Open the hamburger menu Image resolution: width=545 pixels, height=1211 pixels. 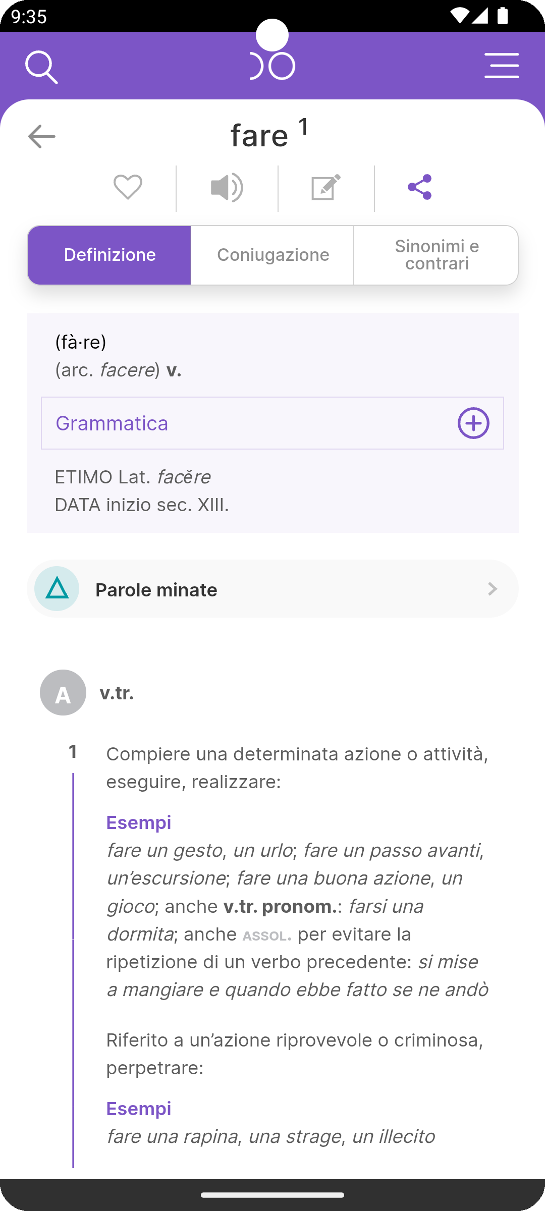pyautogui.click(x=501, y=66)
